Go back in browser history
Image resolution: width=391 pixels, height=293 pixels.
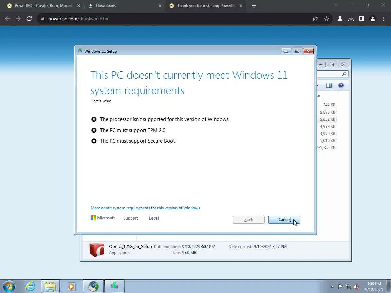pyautogui.click(x=7, y=19)
